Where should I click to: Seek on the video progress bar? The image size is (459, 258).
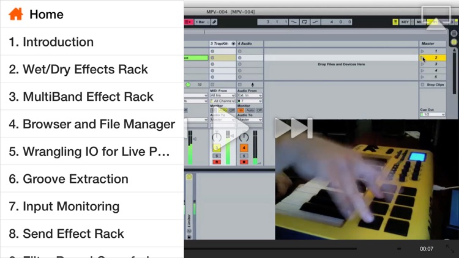(271, 249)
